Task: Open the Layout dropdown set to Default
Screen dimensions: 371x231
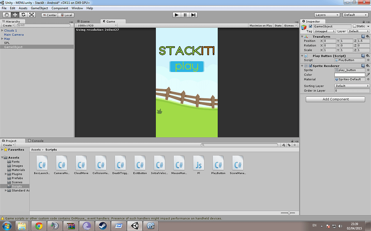Action: coord(355,14)
